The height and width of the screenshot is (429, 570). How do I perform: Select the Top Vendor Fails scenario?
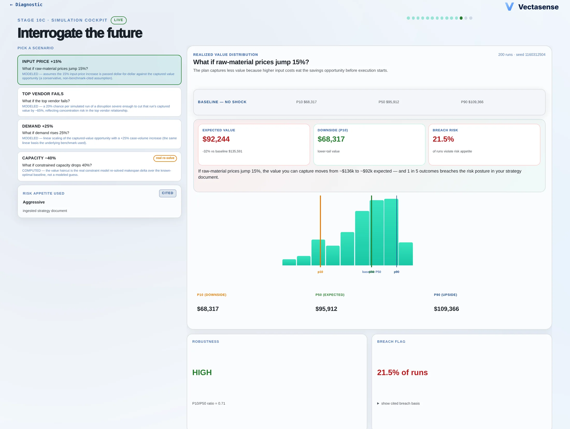pyautogui.click(x=99, y=102)
